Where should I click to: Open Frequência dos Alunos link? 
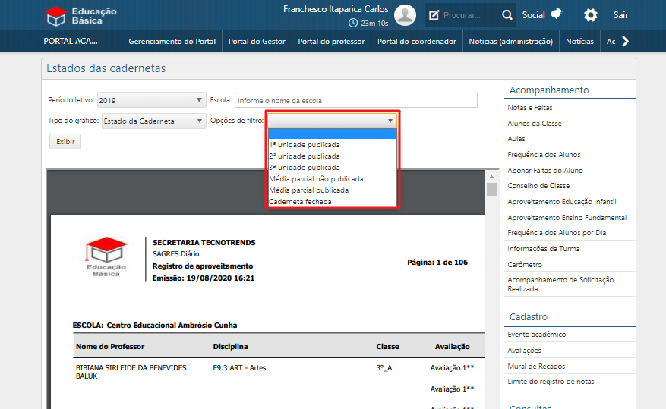coord(544,155)
